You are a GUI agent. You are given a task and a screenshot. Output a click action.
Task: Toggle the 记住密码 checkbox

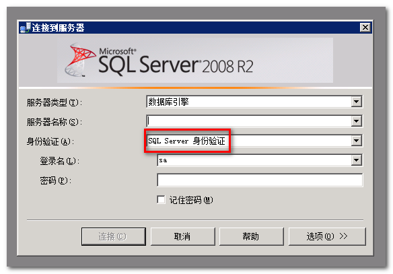(161, 200)
